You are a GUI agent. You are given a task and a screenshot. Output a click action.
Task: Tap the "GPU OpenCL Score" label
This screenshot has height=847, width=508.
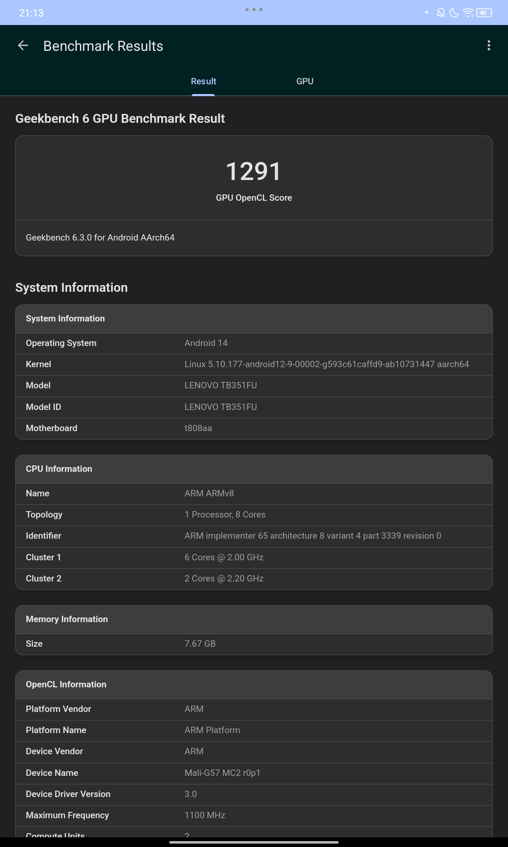tap(254, 198)
